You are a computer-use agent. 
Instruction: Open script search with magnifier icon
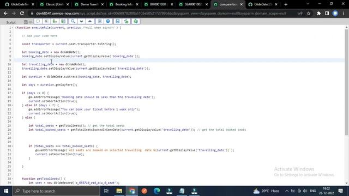(73, 21)
